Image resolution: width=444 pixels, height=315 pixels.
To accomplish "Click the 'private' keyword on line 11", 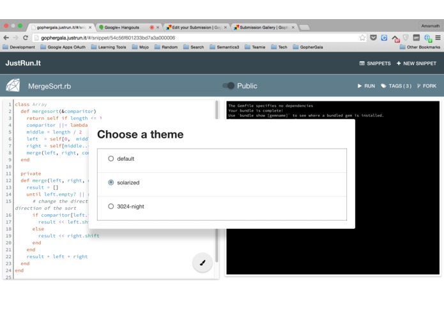I will [x=31, y=173].
